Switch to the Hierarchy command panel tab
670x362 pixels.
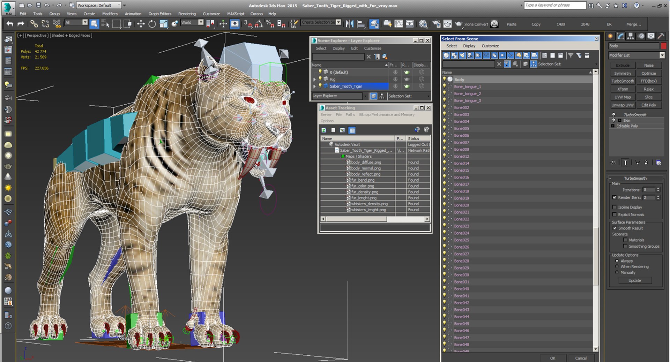point(630,36)
